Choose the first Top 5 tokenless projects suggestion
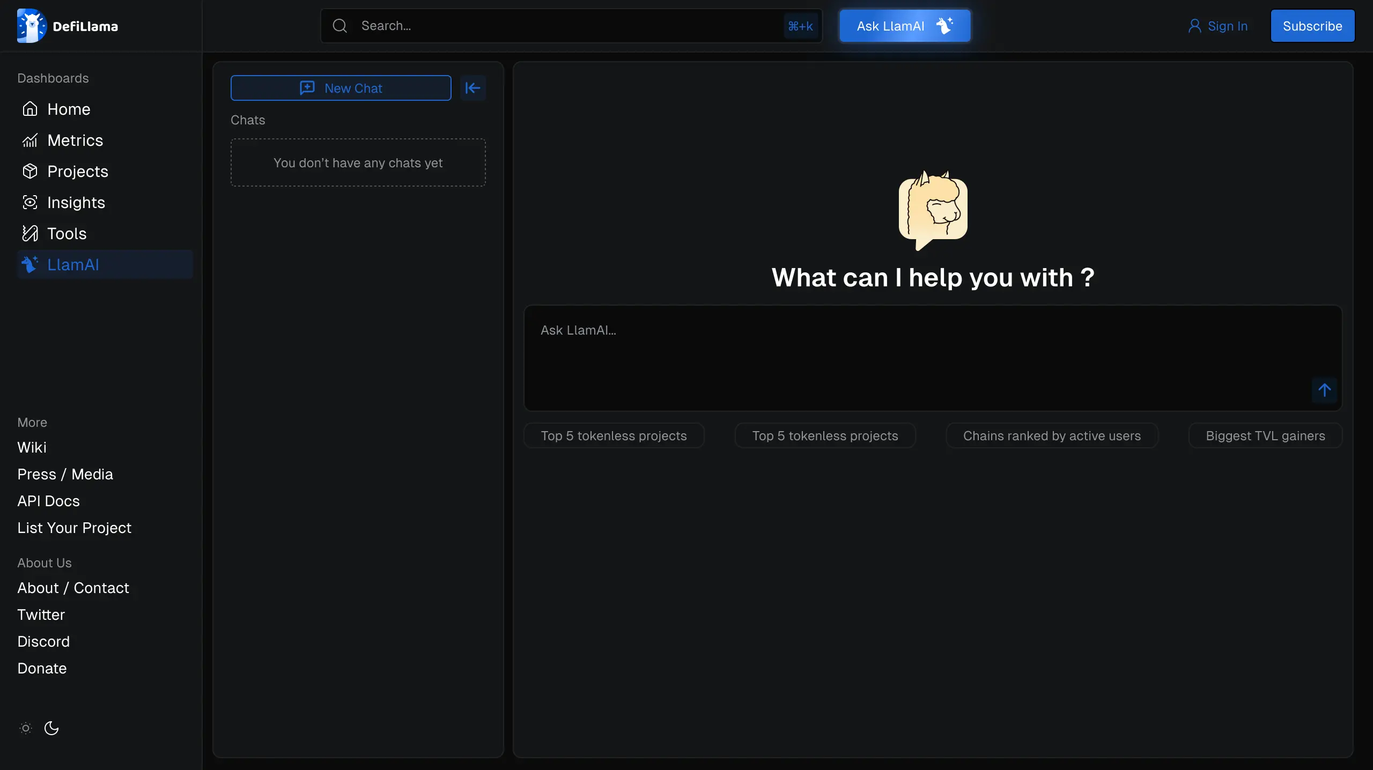This screenshot has height=770, width=1373. tap(614, 435)
